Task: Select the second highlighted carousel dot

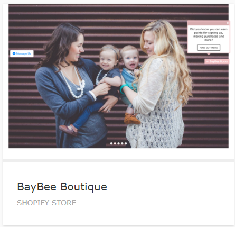Action: [115, 143]
